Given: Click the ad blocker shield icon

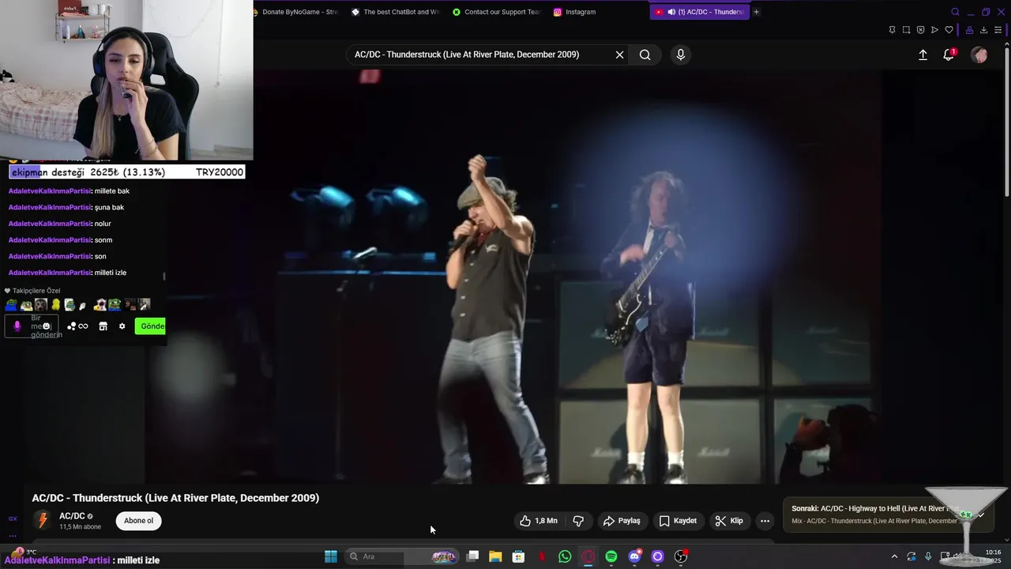Looking at the screenshot, I should point(920,30).
